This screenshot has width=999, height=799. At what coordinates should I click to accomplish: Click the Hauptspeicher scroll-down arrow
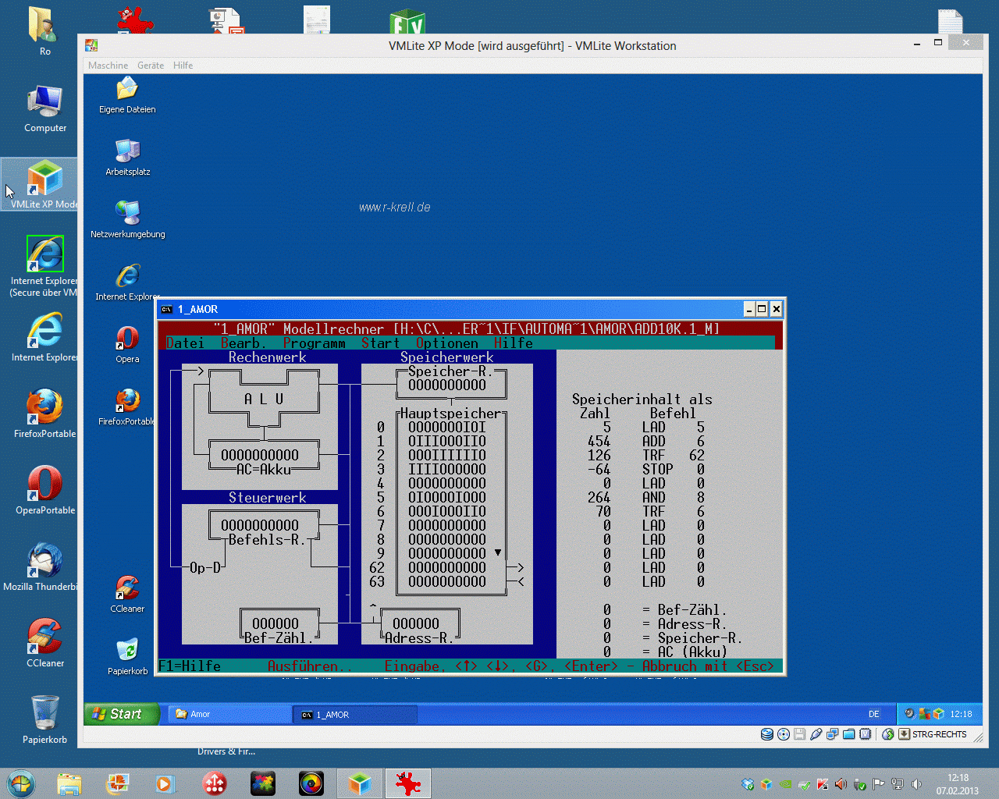pyautogui.click(x=498, y=553)
